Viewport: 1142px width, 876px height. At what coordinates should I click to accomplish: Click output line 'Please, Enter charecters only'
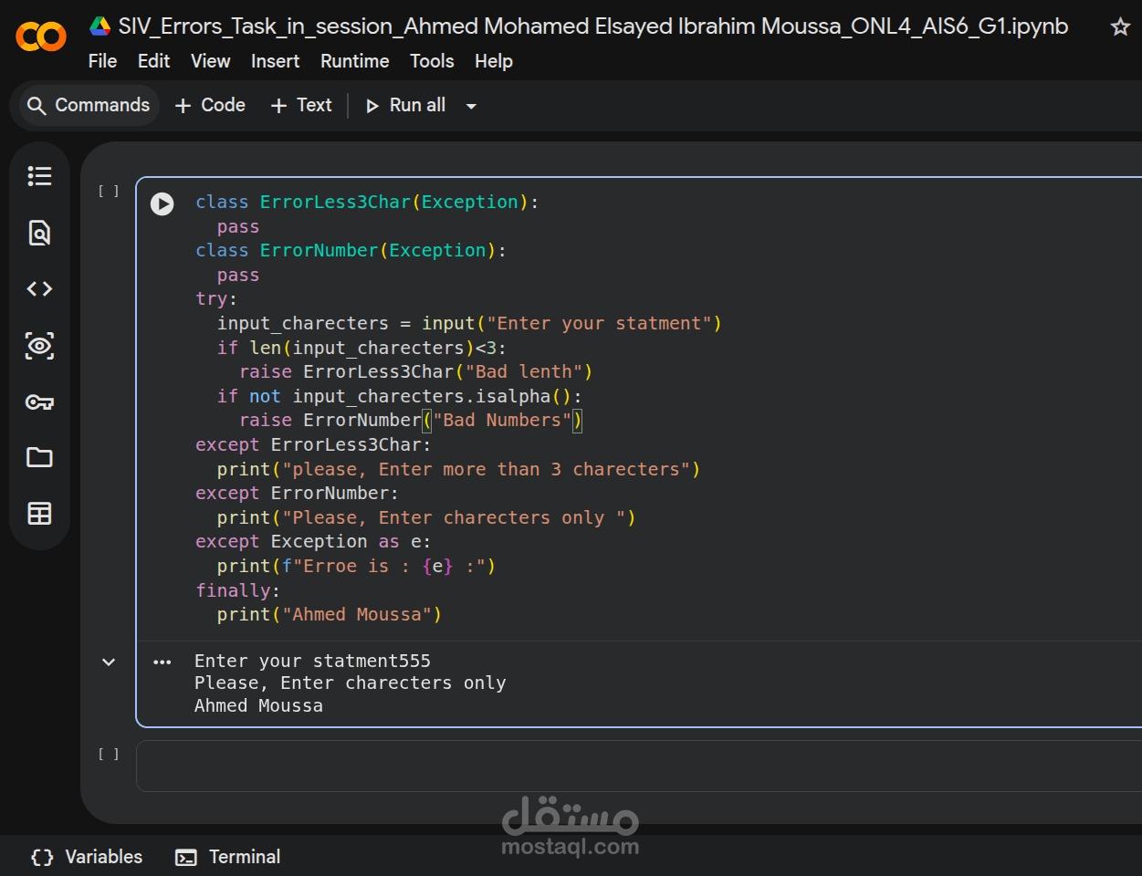pos(351,683)
